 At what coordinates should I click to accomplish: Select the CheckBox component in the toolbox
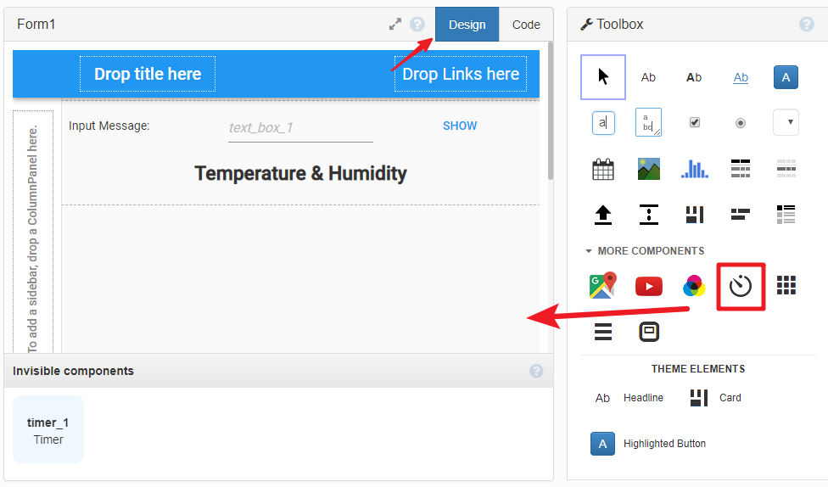[x=695, y=122]
